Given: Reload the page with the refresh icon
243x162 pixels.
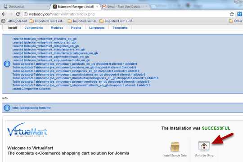Looking at the screenshot, I should (x=18, y=14).
